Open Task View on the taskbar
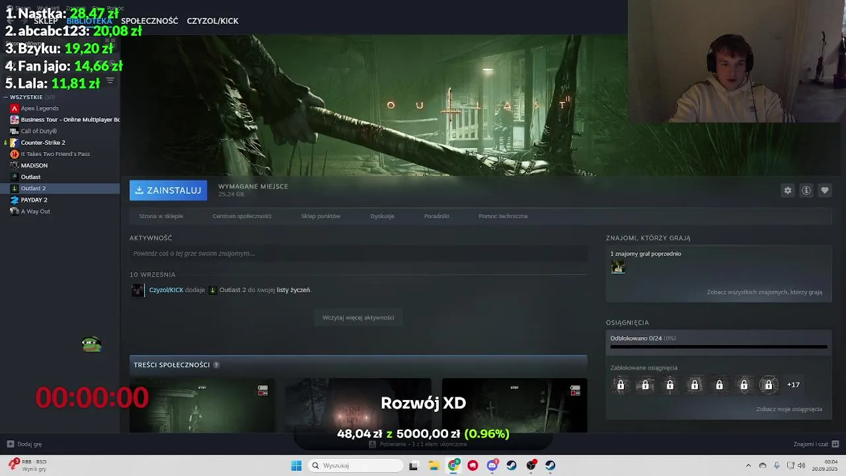The image size is (846, 476). (414, 465)
